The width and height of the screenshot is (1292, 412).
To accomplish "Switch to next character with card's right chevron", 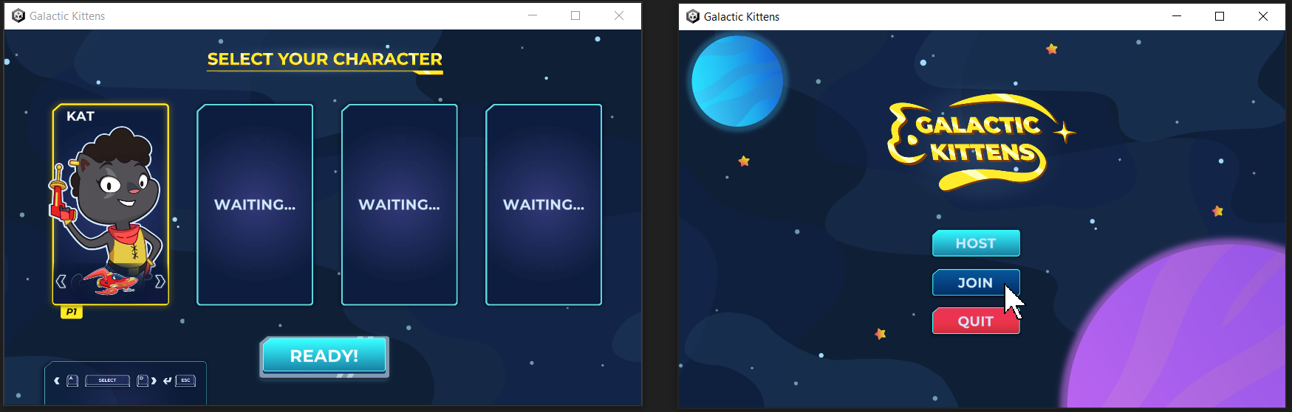I will pyautogui.click(x=160, y=281).
